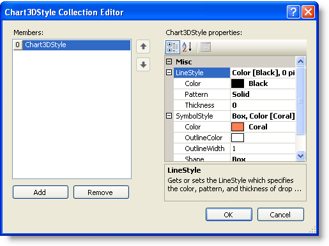Image resolution: width=329 pixels, height=246 pixels.
Task: Click the Black LineStyle color swatch
Action: 238,83
